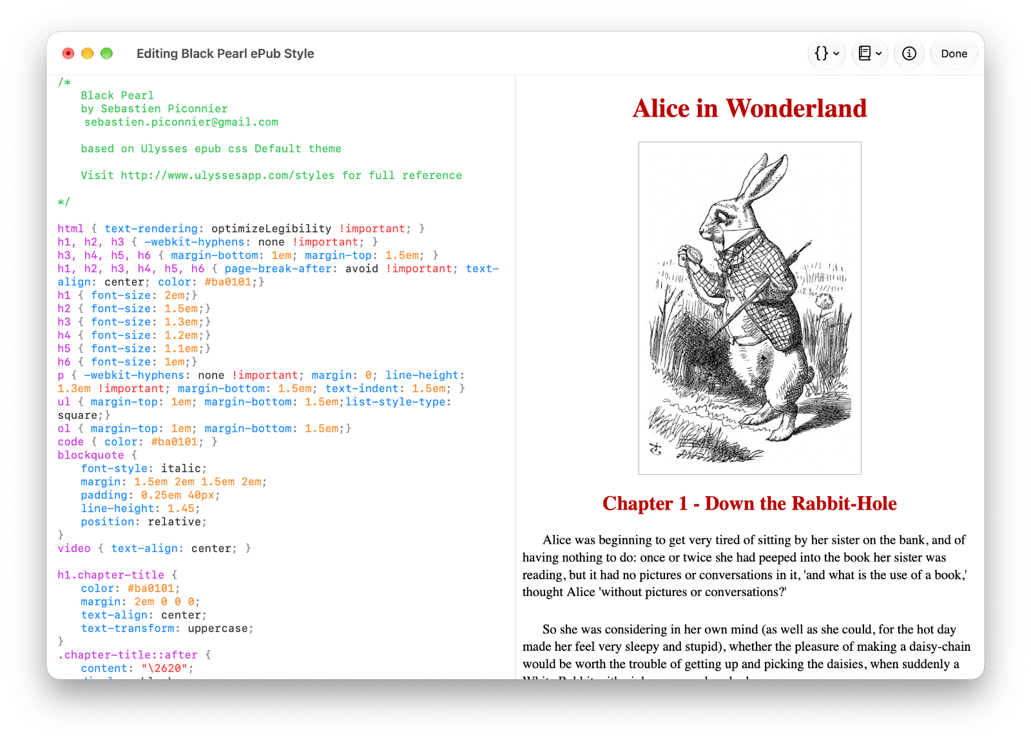Close the style editor window
1031x741 pixels.
point(68,53)
